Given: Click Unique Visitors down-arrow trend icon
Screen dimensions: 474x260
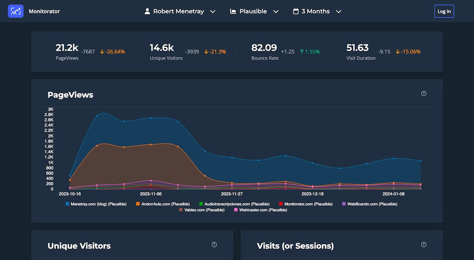Looking at the screenshot, I should 206,52.
